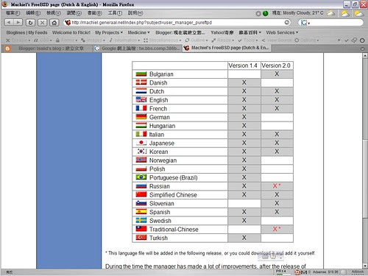
Task: Click the Go icon in the address bar
Action: click(287, 23)
